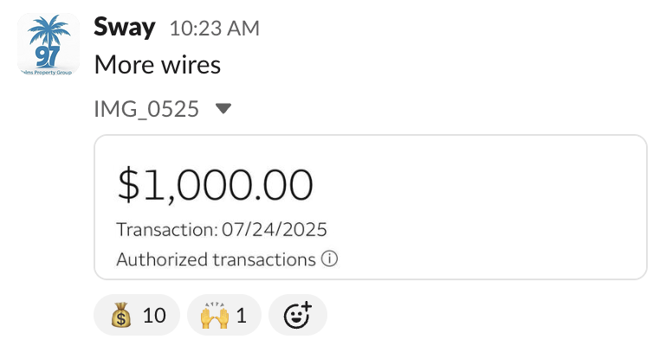Click the count 10 on money bag reaction
This screenshot has width=653, height=346.
[154, 315]
